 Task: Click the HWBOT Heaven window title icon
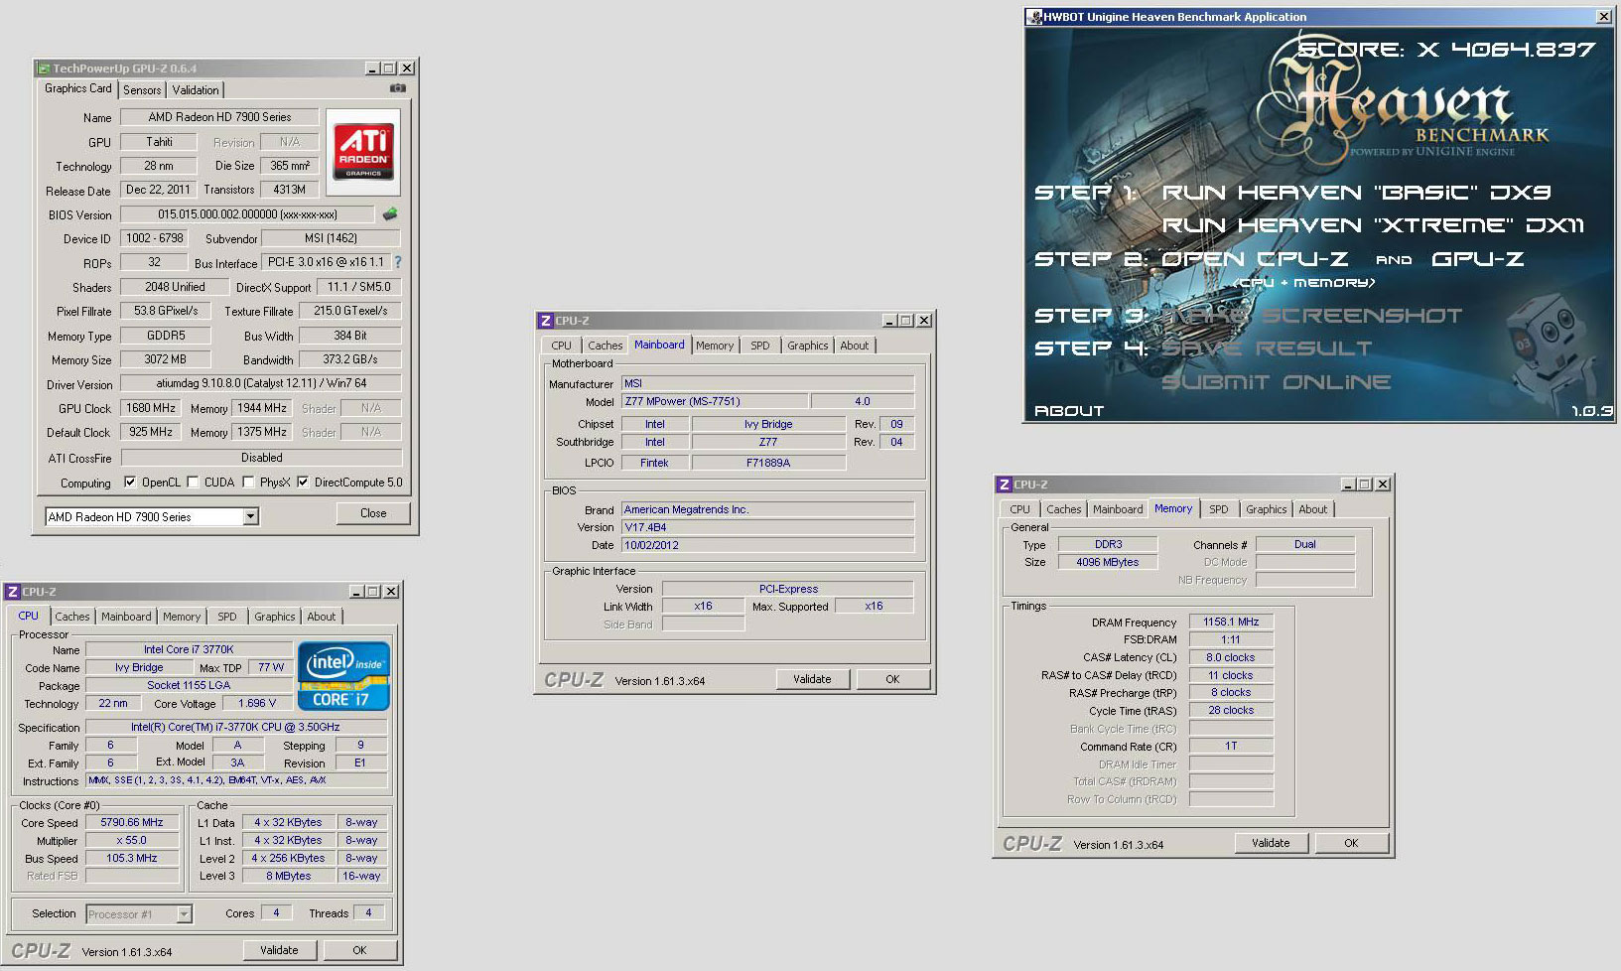coord(1034,17)
